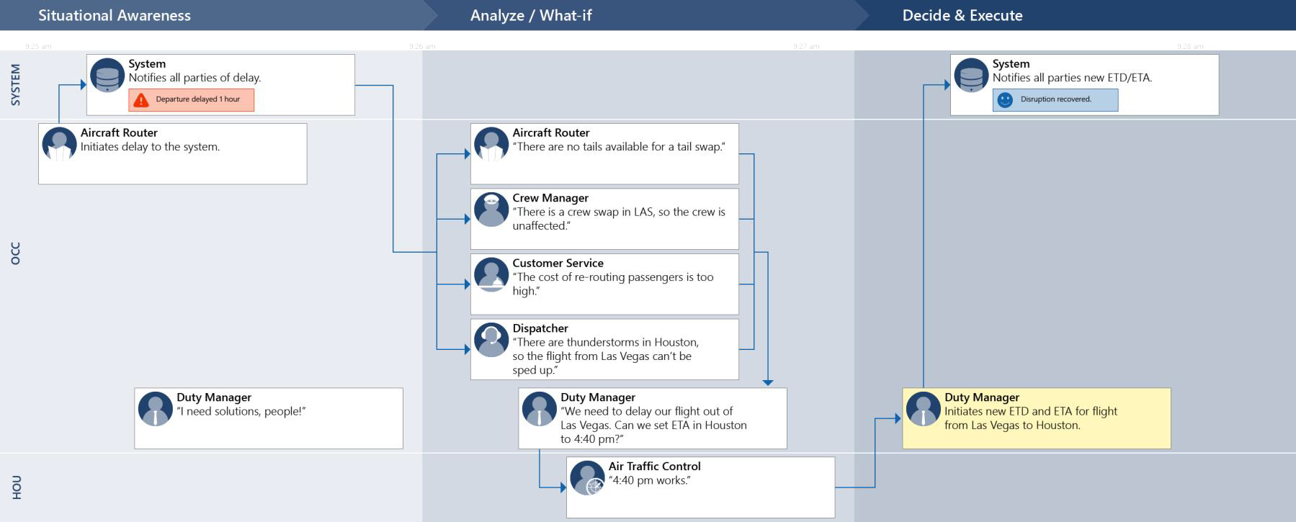Select the Analyze / What-if phase header

point(531,15)
